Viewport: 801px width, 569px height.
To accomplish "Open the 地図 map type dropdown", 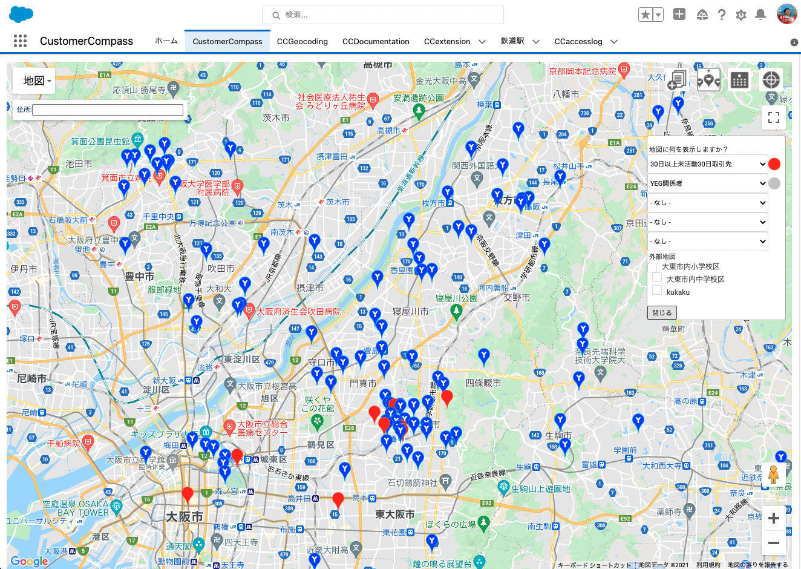I will click(34, 80).
